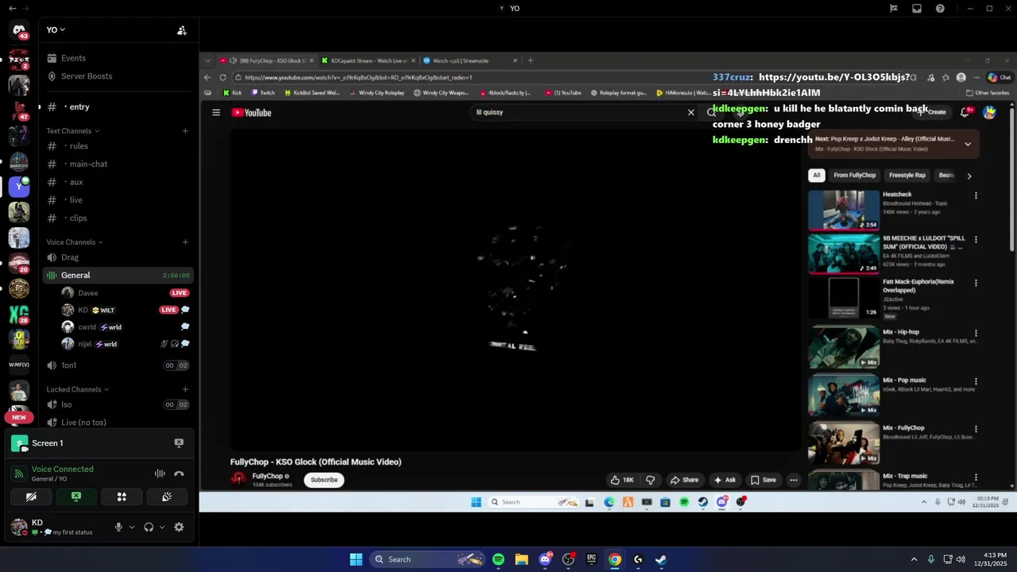
Task: Open Server Boosts
Action: coord(119,76)
